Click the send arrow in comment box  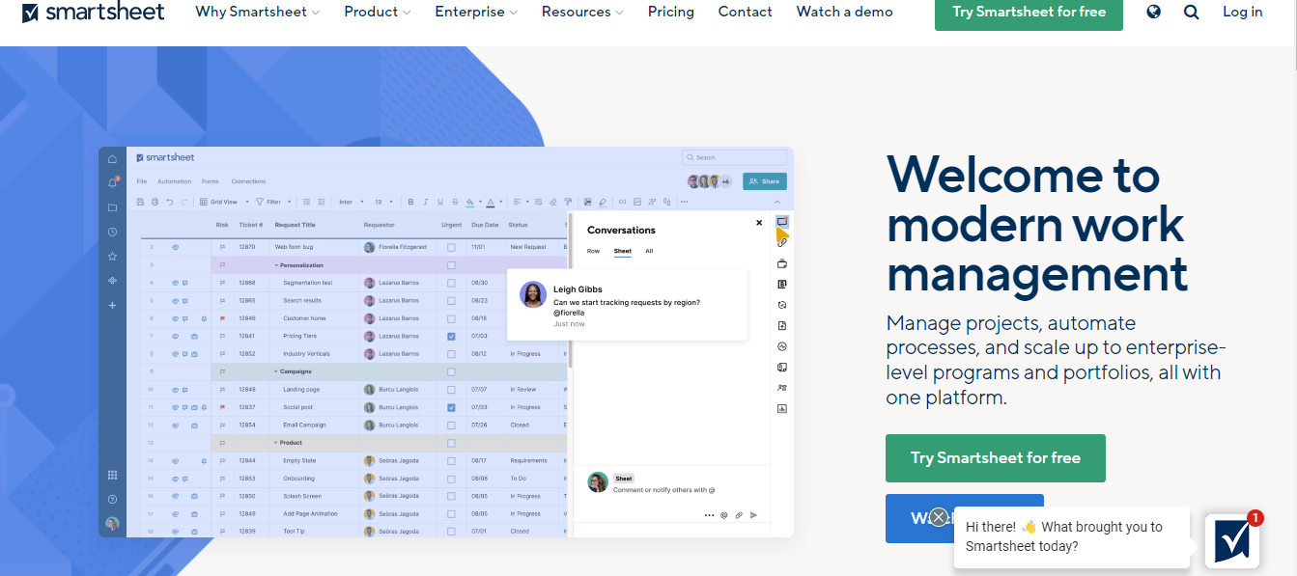coord(754,515)
